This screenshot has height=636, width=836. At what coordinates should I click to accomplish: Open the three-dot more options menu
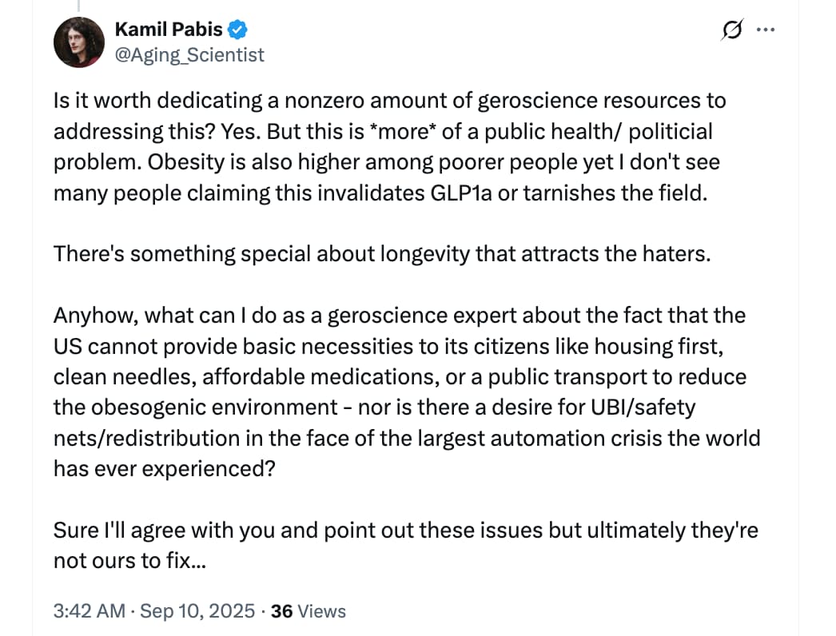(x=766, y=30)
